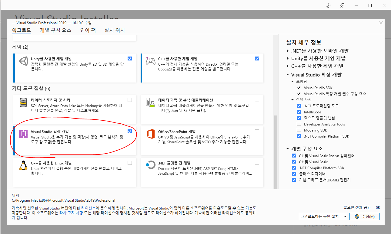
Task: Click the 필요한 전체 공간 label
Action: click(x=357, y=207)
